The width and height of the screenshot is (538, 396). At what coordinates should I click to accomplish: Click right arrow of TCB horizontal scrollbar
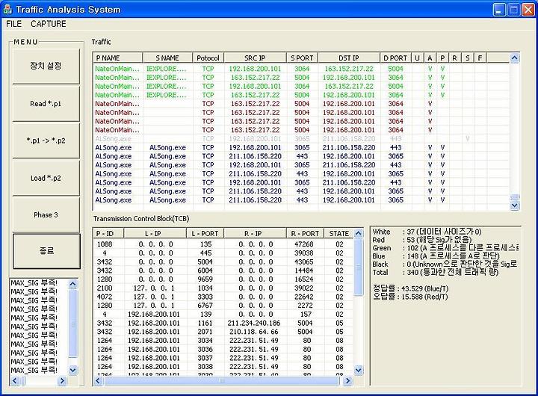(347, 380)
